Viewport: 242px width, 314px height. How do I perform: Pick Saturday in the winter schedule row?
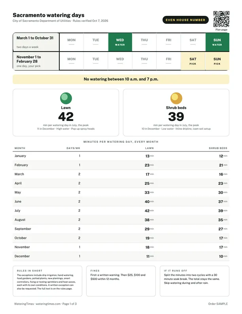(x=193, y=61)
